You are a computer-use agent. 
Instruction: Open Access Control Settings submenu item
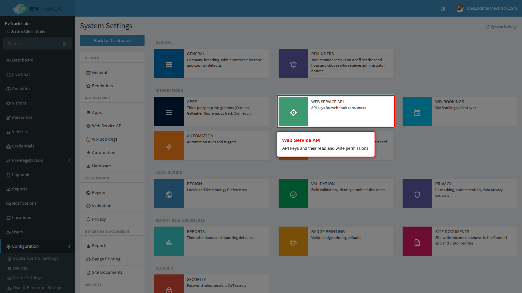point(38,258)
